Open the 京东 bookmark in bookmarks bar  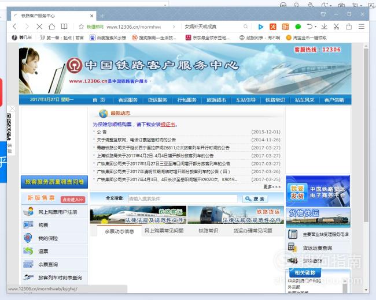click(208, 37)
